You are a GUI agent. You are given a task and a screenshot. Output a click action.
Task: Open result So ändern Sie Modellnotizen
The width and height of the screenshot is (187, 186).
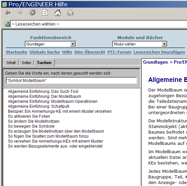[x=34, y=121]
